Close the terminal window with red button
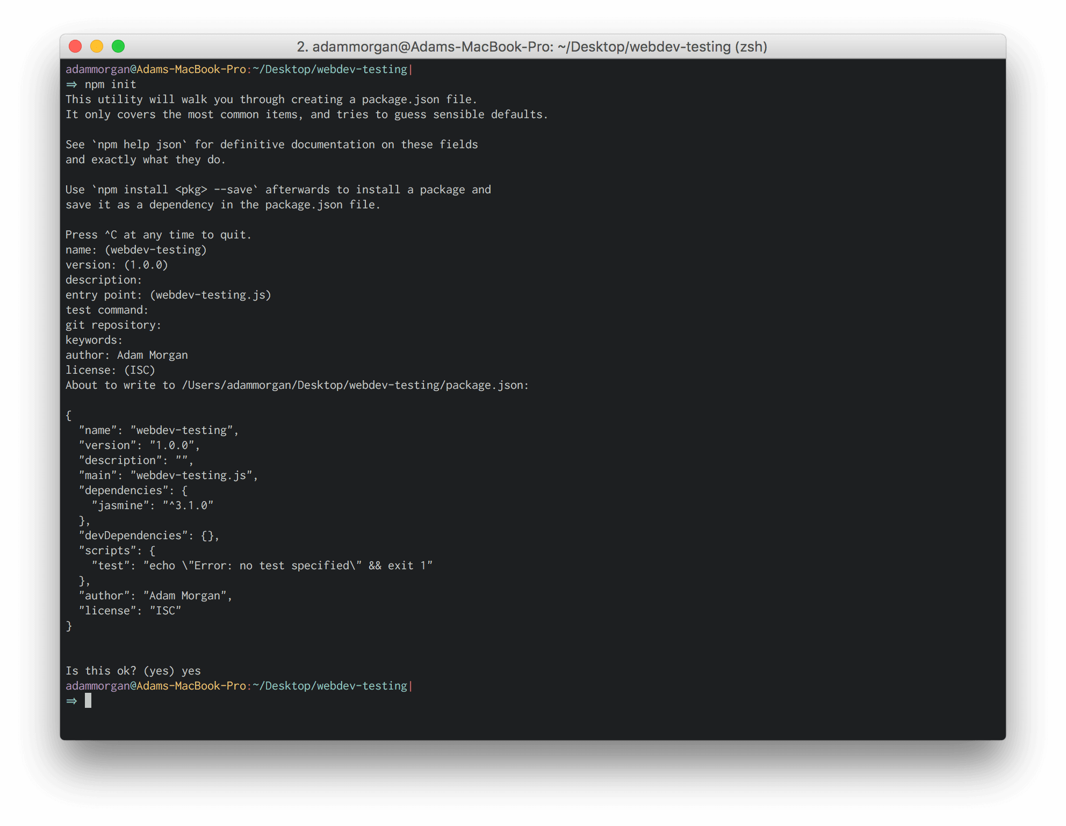The width and height of the screenshot is (1066, 826). tap(75, 47)
